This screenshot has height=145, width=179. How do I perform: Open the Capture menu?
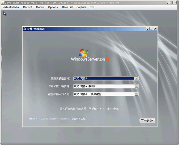point(81,7)
